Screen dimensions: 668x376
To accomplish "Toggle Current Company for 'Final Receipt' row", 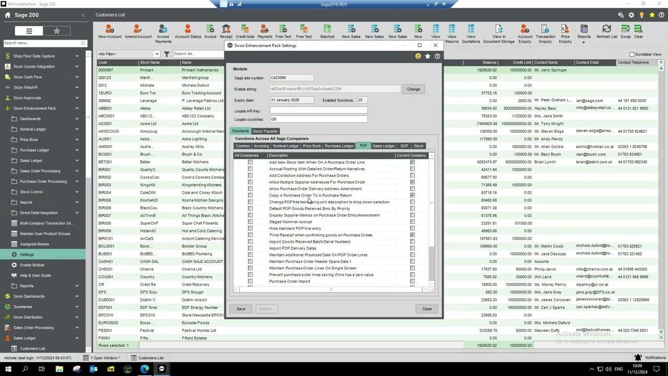I will 412,235.
